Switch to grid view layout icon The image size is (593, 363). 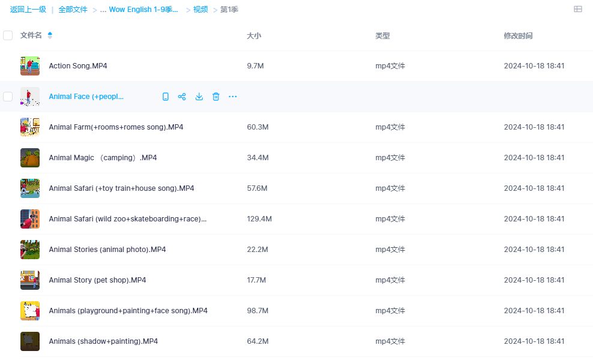(x=578, y=10)
